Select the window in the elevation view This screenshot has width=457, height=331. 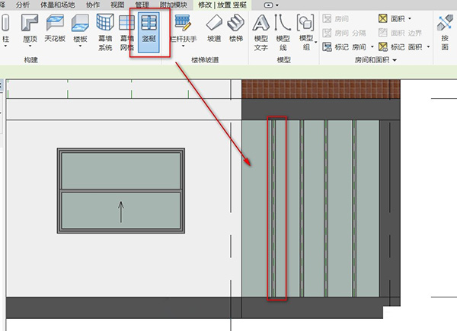click(x=121, y=191)
